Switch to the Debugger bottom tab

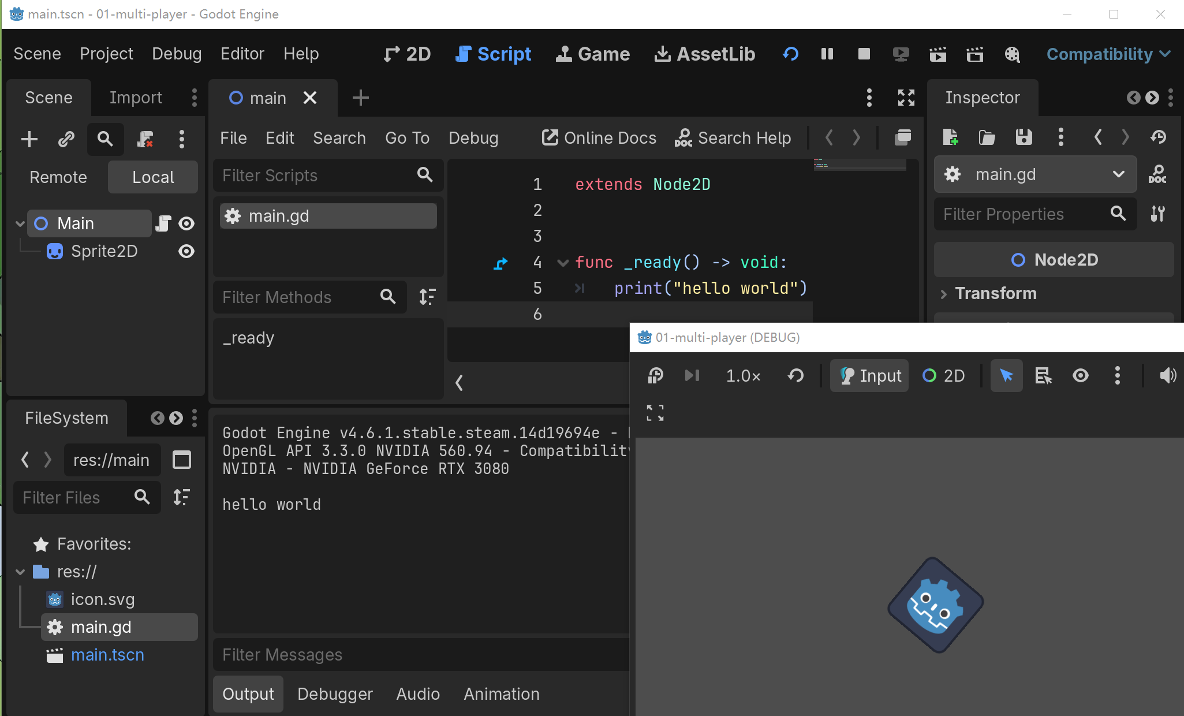coord(335,693)
